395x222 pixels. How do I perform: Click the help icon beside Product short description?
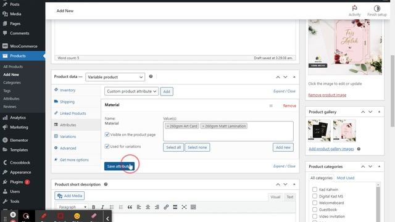tap(106, 184)
